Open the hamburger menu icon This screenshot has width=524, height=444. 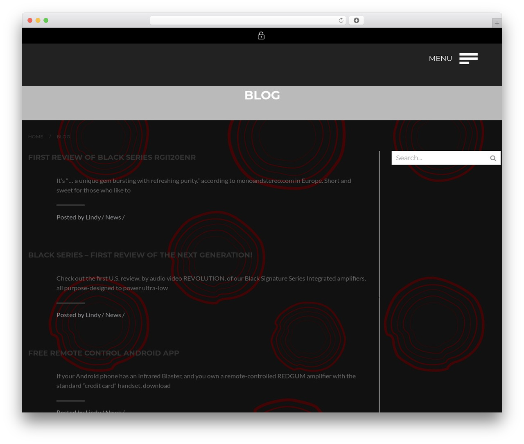click(x=468, y=59)
